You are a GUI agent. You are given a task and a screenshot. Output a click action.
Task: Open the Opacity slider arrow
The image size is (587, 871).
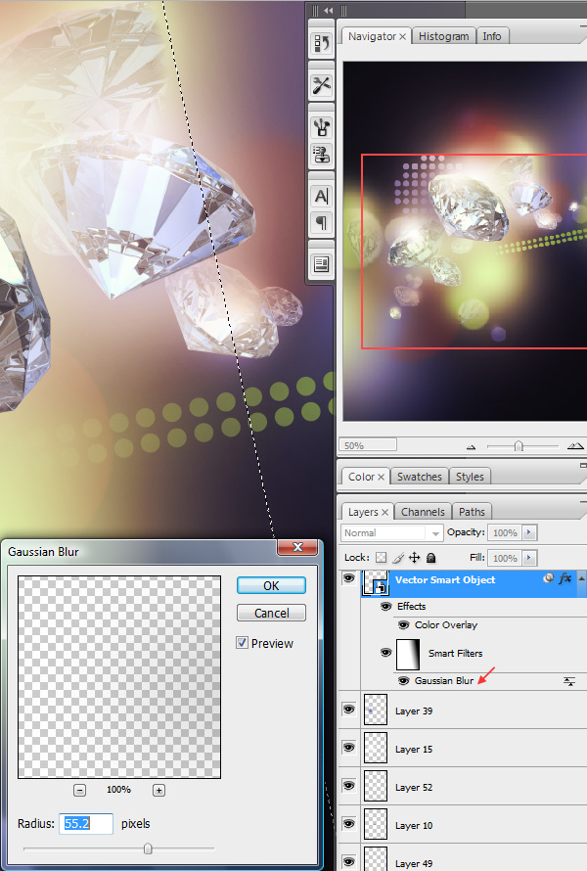[x=528, y=532]
